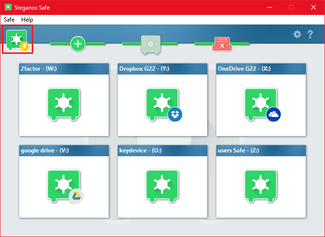Select the OneDrive G22 - (X:) header

[x=261, y=69]
